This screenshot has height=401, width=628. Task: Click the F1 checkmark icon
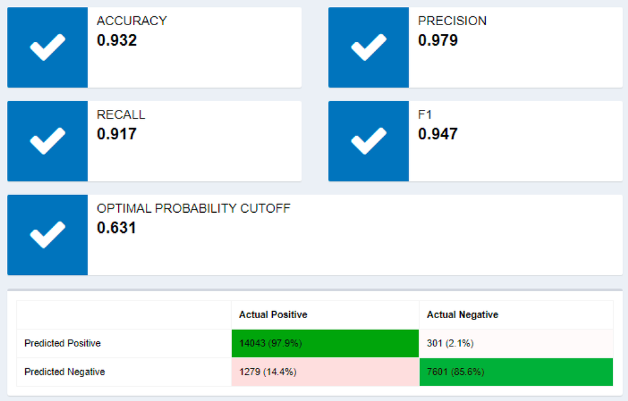[x=369, y=141]
